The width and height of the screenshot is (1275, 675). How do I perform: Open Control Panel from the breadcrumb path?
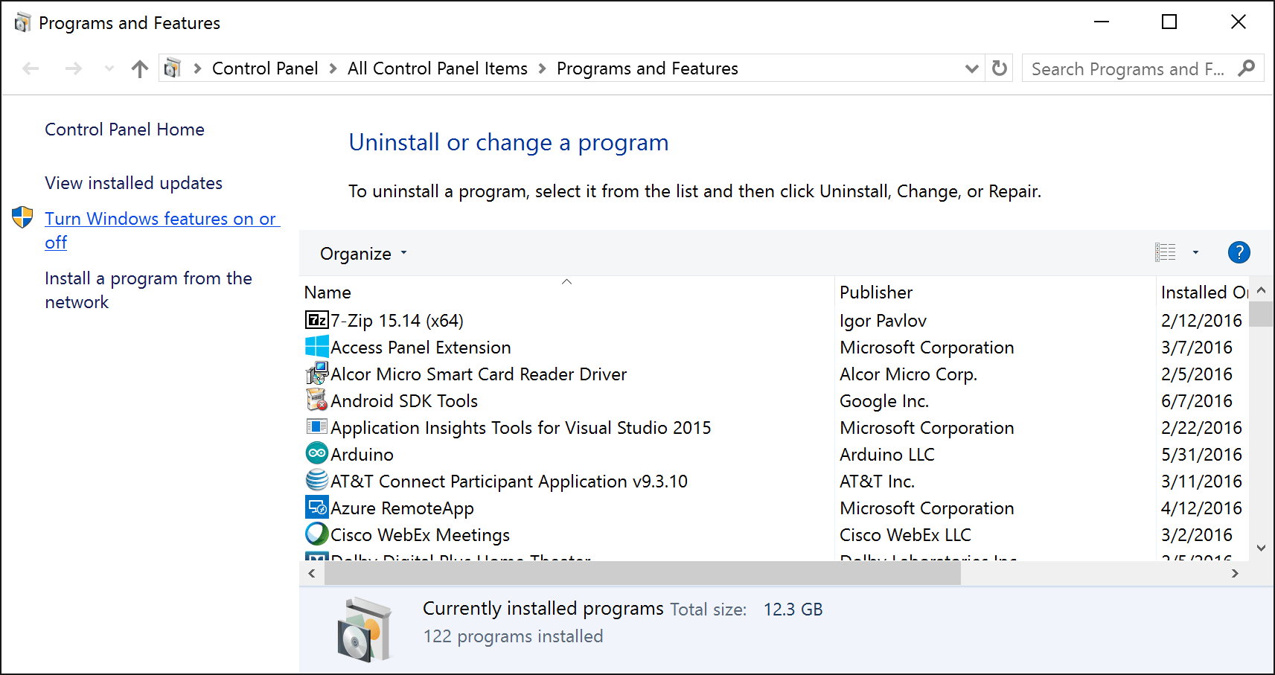click(265, 68)
